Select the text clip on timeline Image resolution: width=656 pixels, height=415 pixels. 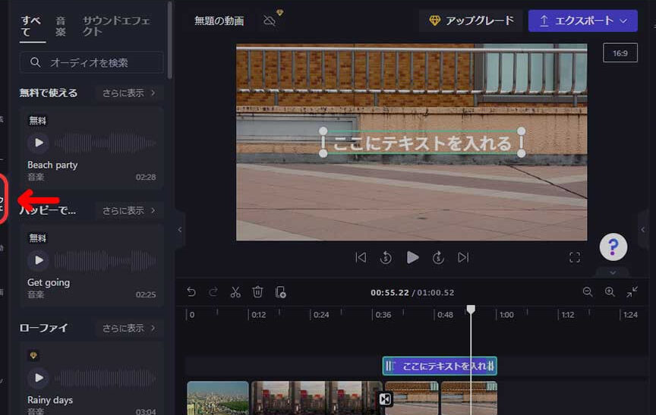coord(440,366)
